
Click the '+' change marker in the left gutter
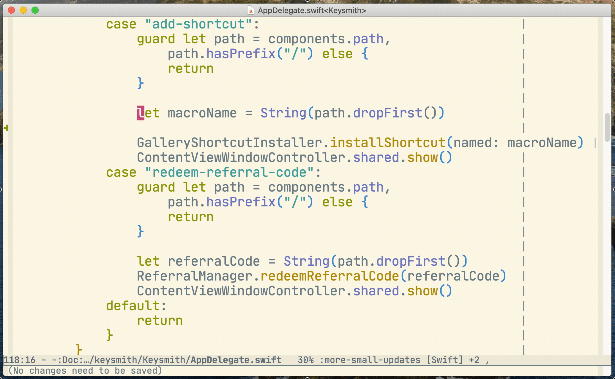coord(6,128)
